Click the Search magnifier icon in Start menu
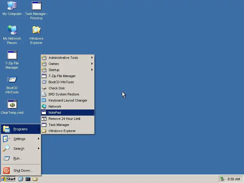 [6, 148]
